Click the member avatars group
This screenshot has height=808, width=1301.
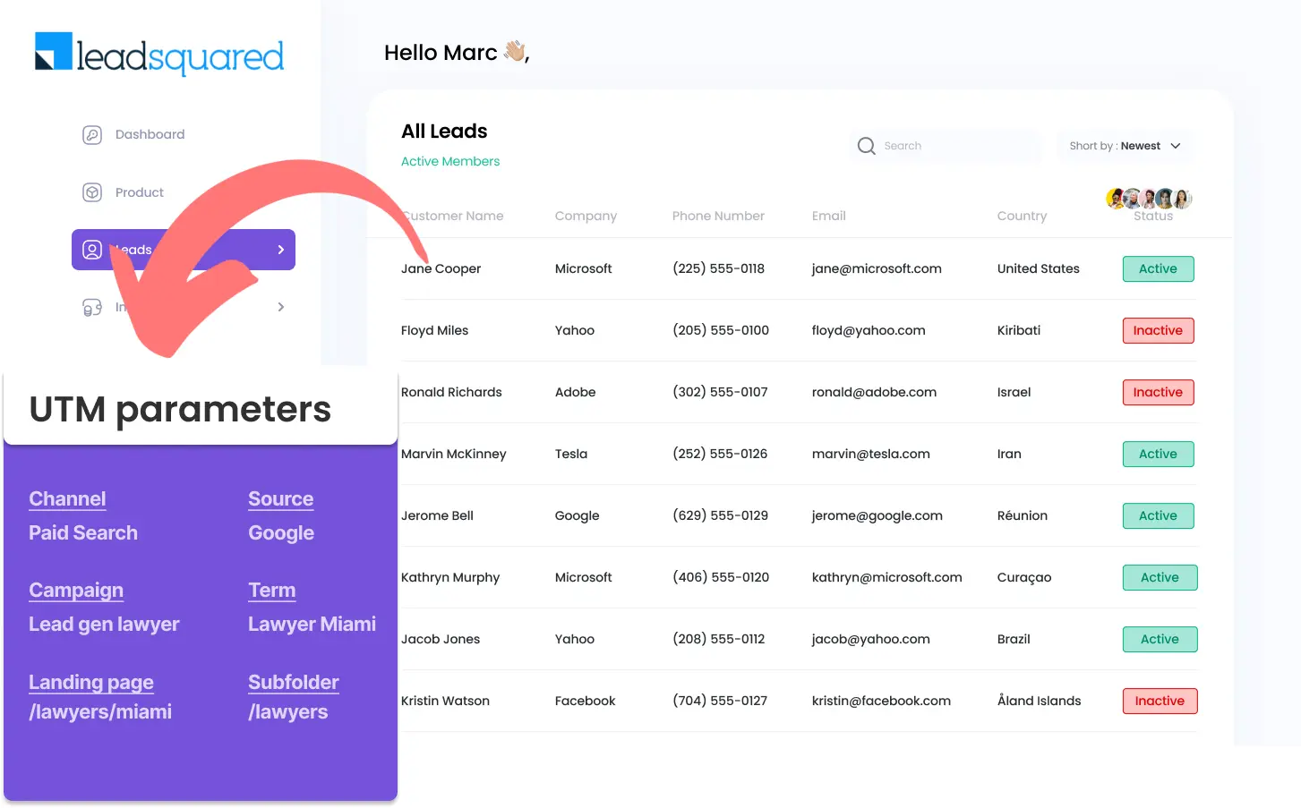coord(1149,198)
